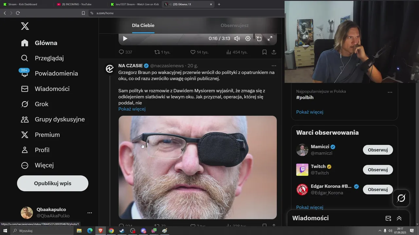
Task: Open Mamiczi profile avatar
Action: coord(302,150)
